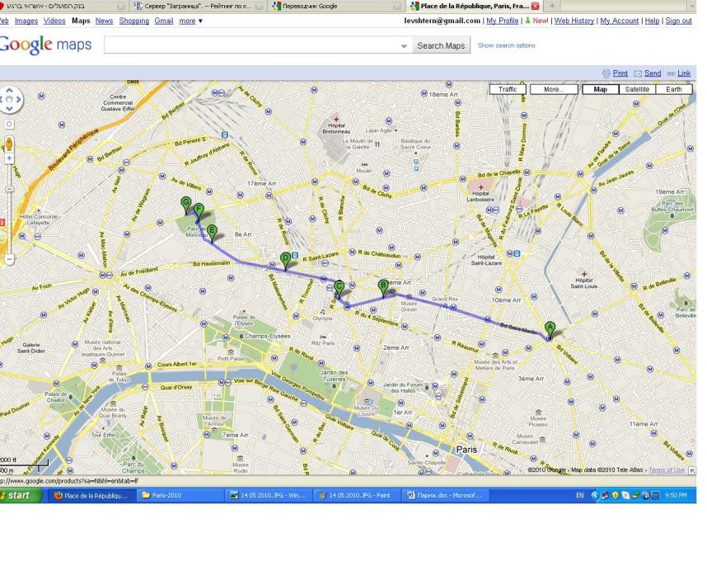Open the Париж.doc Microsoft Word taskbar button
Viewport: 707px width, 566px height.
(445, 495)
